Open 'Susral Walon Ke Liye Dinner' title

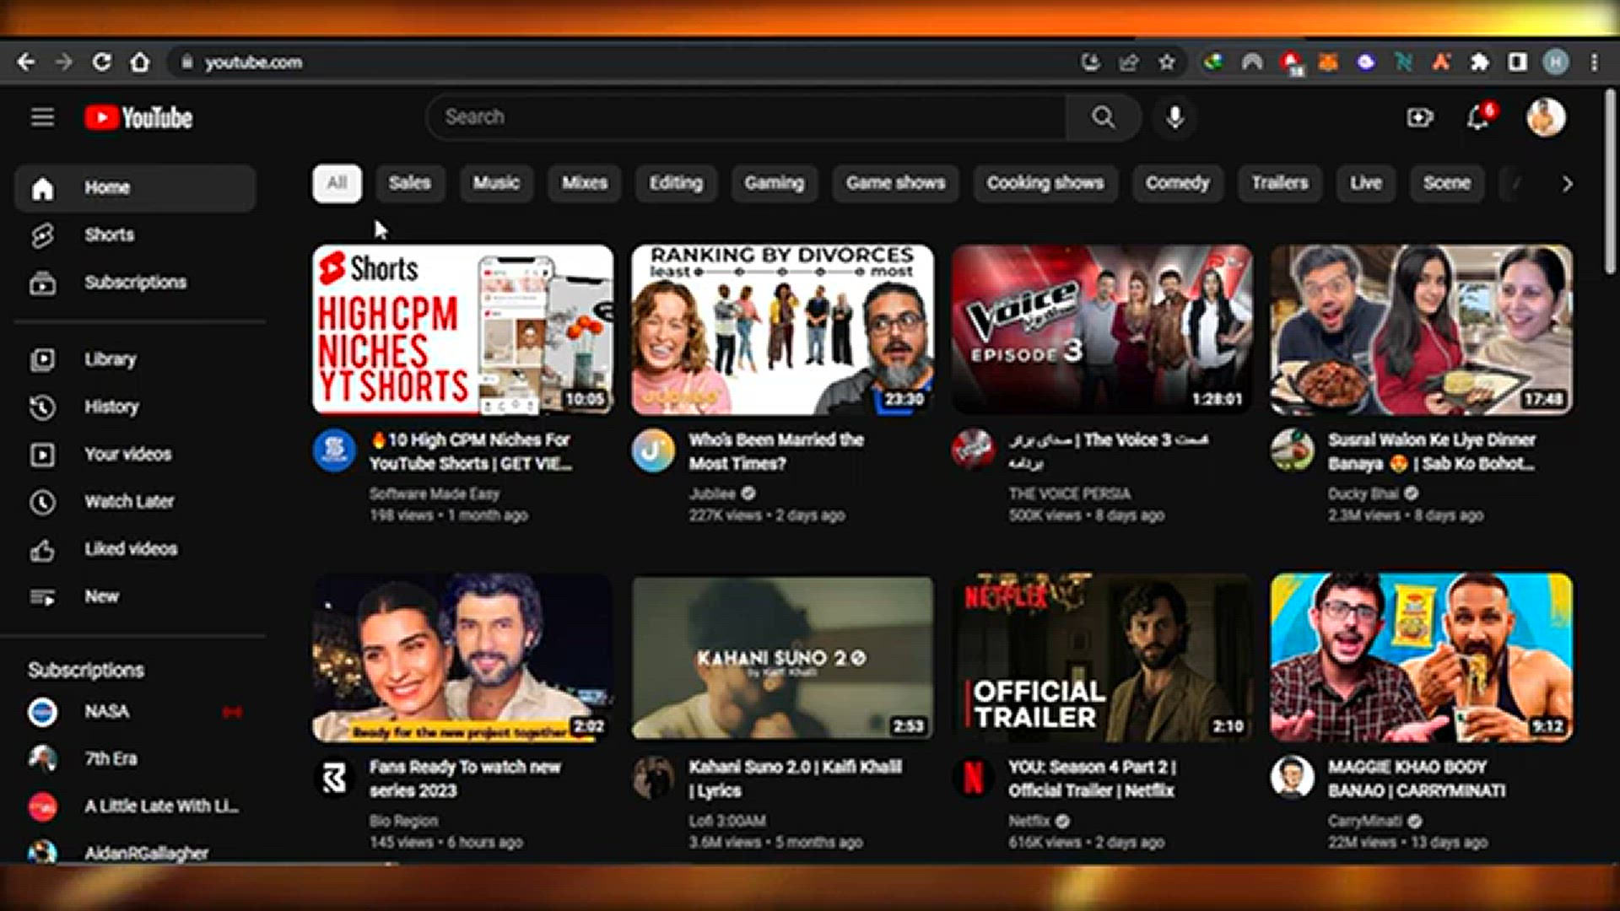(1432, 451)
